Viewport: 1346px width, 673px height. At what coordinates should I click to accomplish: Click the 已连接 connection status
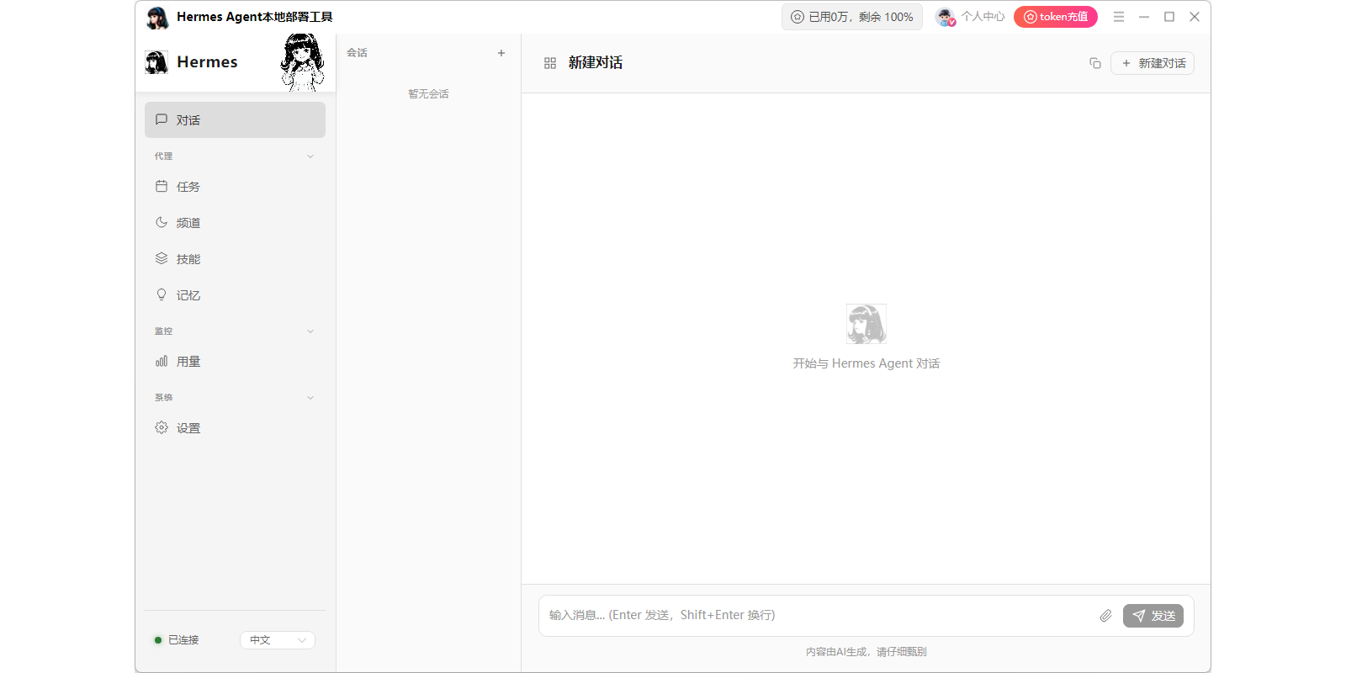coord(177,640)
